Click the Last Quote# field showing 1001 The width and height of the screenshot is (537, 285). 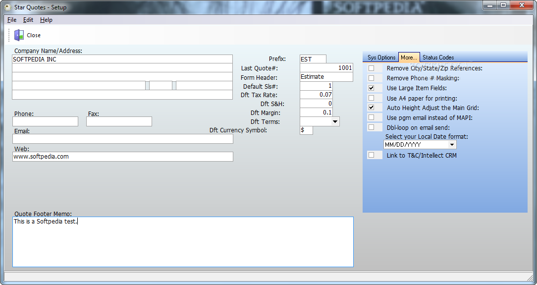coord(326,68)
